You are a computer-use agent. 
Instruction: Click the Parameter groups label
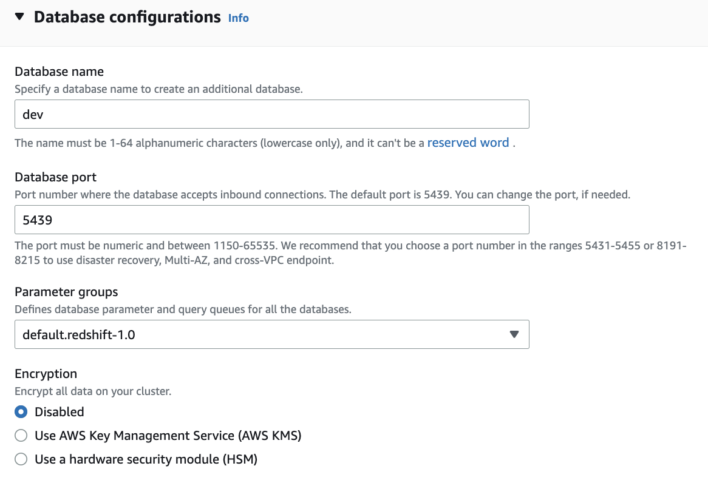tap(66, 292)
